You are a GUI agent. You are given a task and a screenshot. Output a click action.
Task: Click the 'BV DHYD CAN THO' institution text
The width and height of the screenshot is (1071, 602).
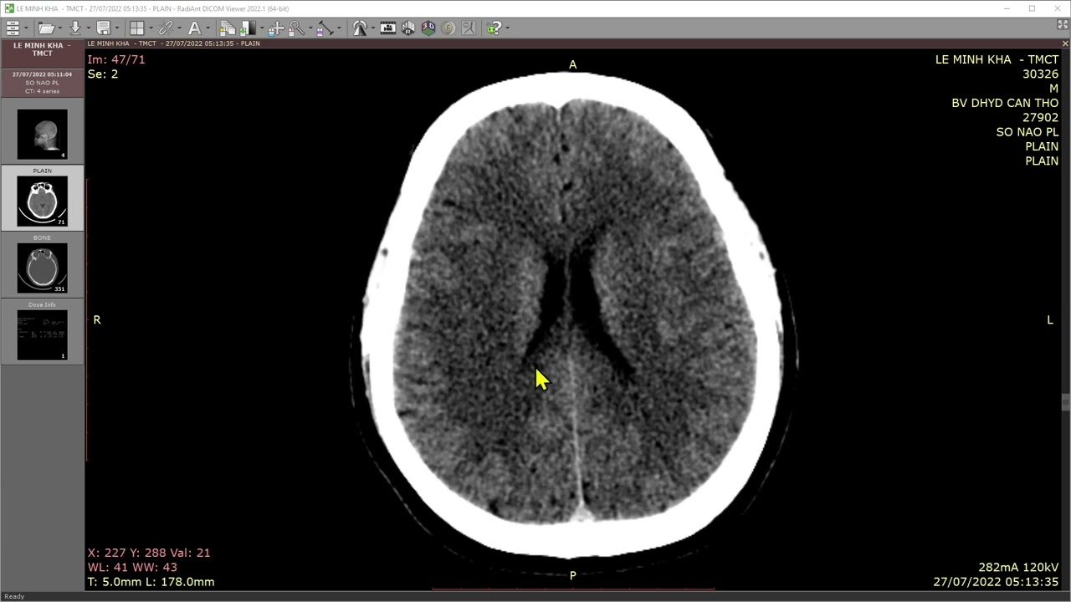[x=1005, y=103]
